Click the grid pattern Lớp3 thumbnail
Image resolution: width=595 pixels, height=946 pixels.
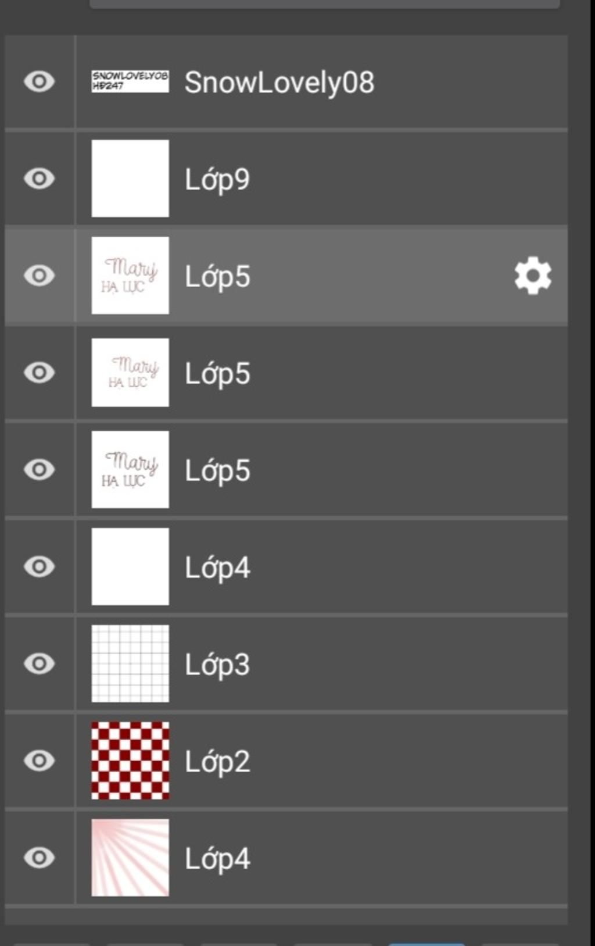pos(130,663)
